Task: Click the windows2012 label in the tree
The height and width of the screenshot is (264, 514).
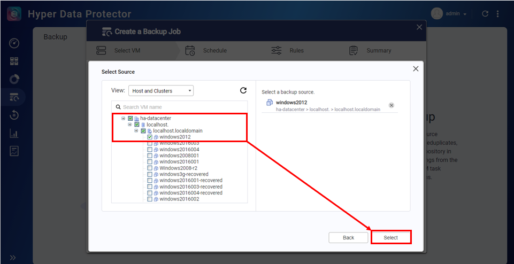Action: (175, 137)
